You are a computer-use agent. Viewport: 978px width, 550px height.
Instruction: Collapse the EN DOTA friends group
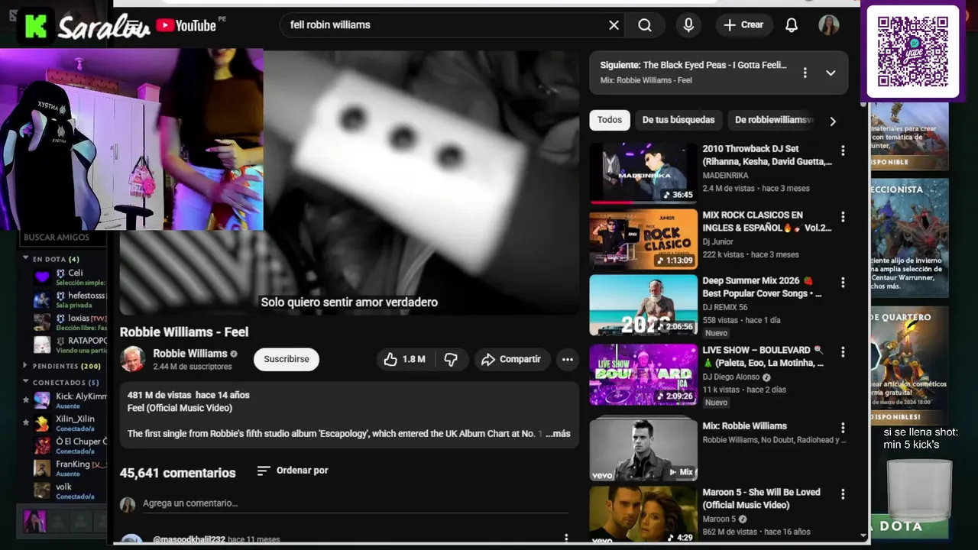tap(26, 259)
